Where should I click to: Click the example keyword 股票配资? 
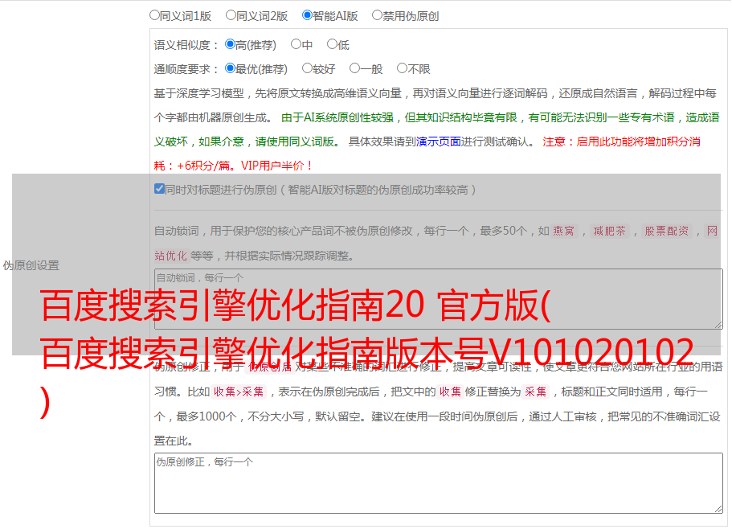[x=666, y=231]
